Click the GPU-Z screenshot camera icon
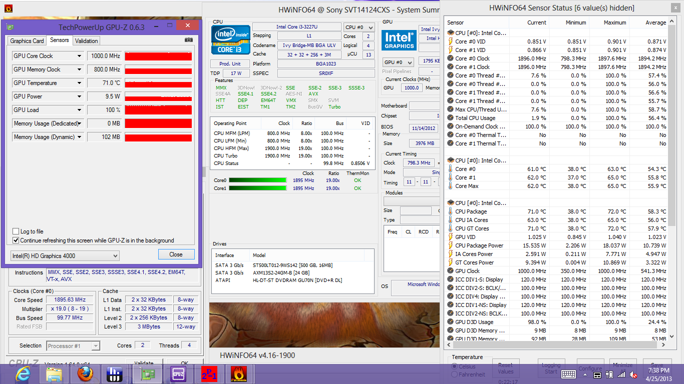The height and width of the screenshot is (384, 684). click(189, 40)
